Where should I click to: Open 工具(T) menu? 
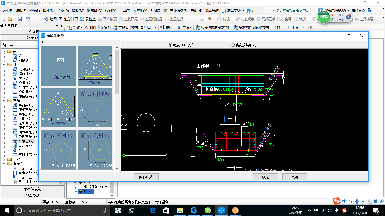pos(125,11)
